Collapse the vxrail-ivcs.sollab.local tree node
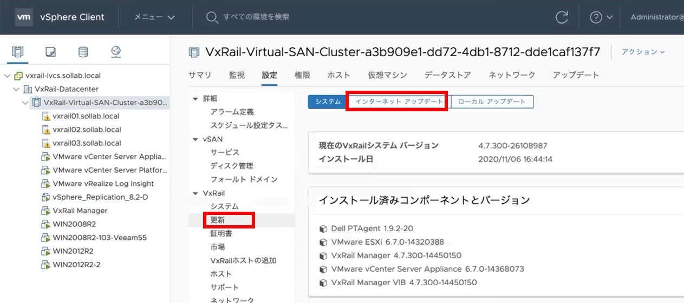684x303 pixels. click(7, 76)
